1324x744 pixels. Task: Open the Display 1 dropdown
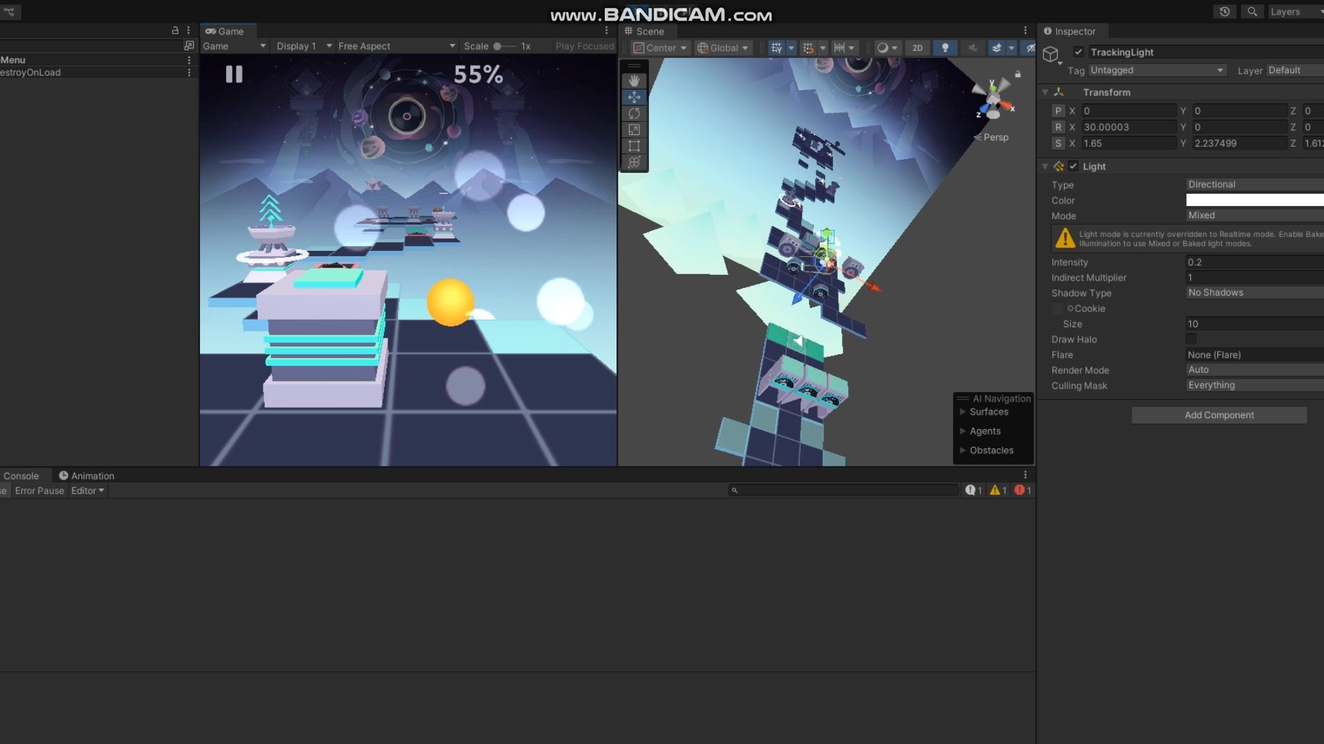coord(304,46)
